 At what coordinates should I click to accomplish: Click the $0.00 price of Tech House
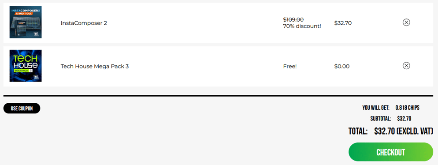(x=341, y=67)
